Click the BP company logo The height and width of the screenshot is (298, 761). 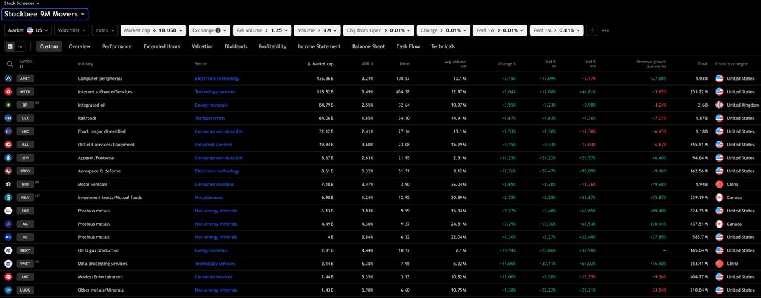pyautogui.click(x=8, y=105)
